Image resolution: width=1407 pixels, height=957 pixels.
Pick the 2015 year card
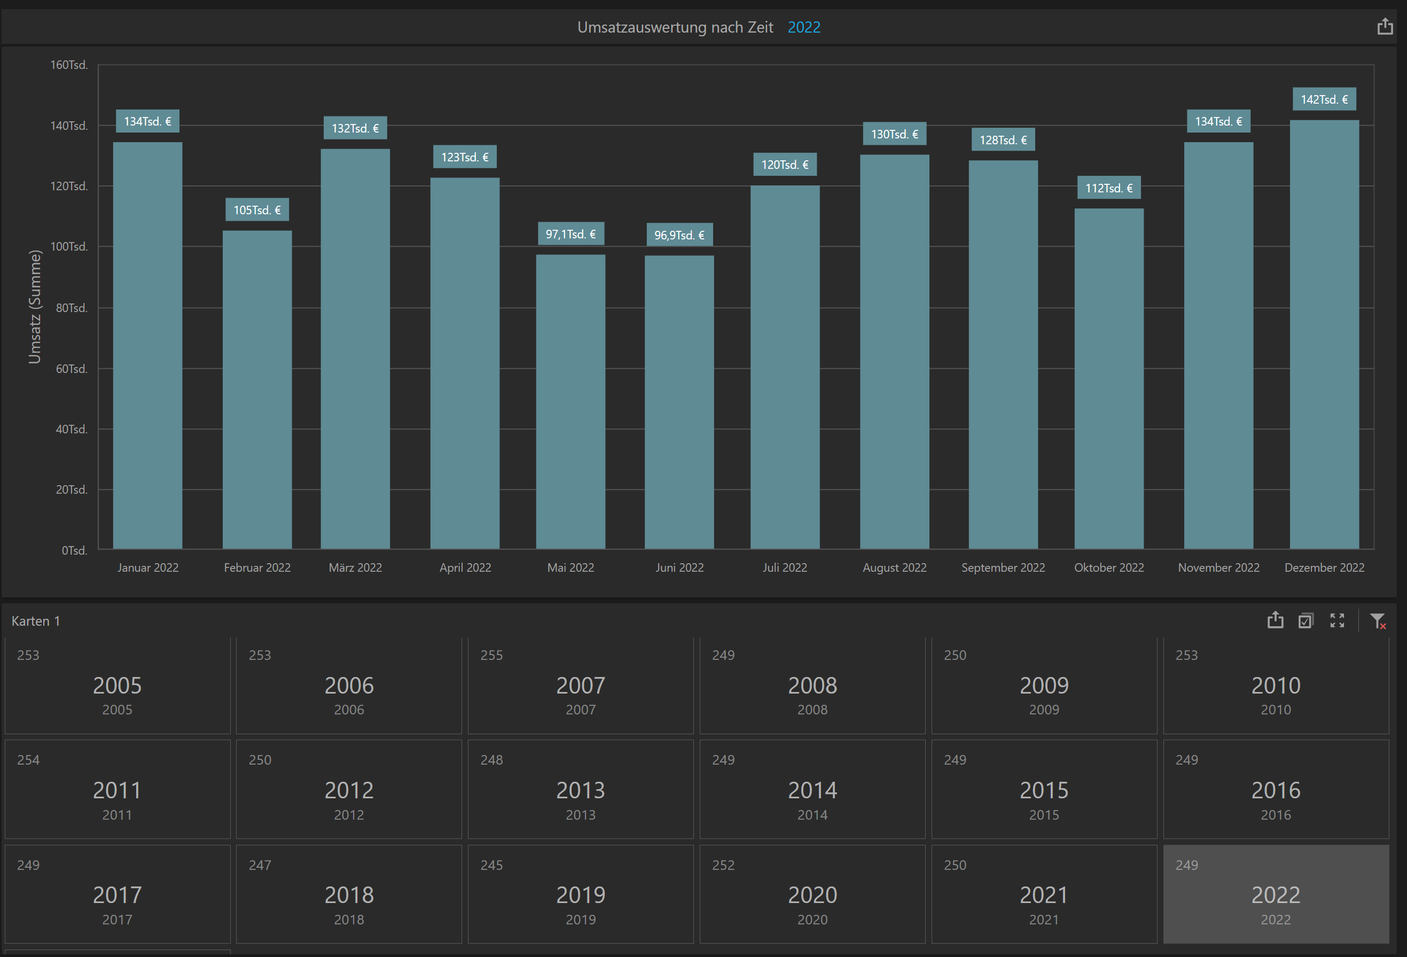tap(1044, 789)
